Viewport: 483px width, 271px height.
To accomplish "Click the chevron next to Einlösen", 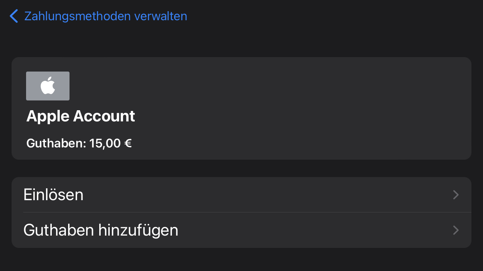I will (x=456, y=195).
